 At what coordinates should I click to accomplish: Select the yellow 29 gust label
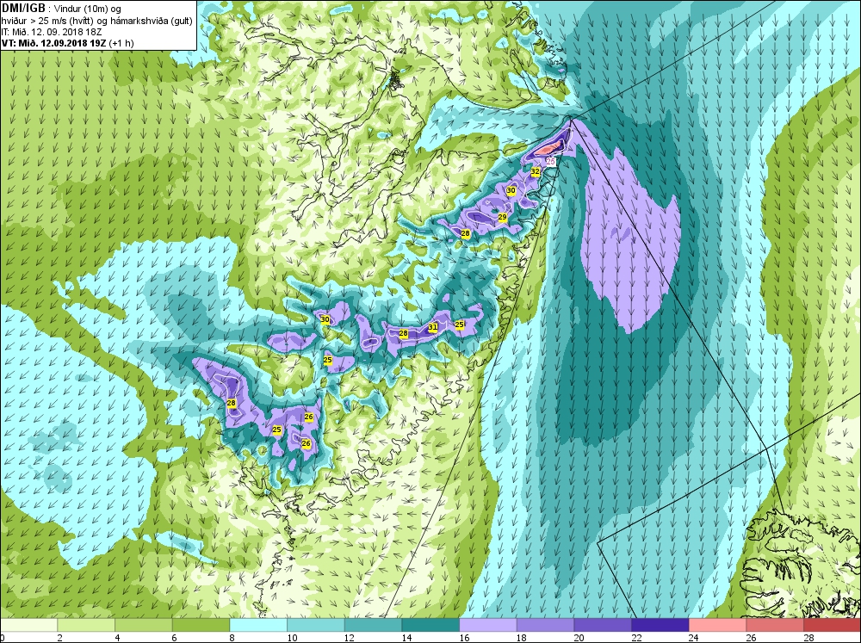tap(503, 218)
